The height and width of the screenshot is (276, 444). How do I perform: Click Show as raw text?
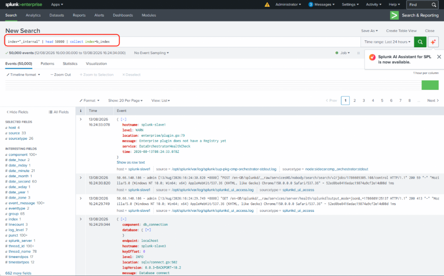[x=131, y=162]
